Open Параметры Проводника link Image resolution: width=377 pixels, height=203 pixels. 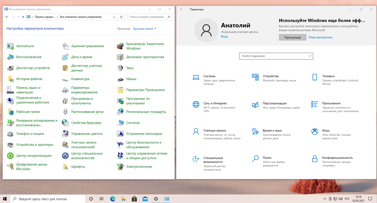click(x=146, y=90)
